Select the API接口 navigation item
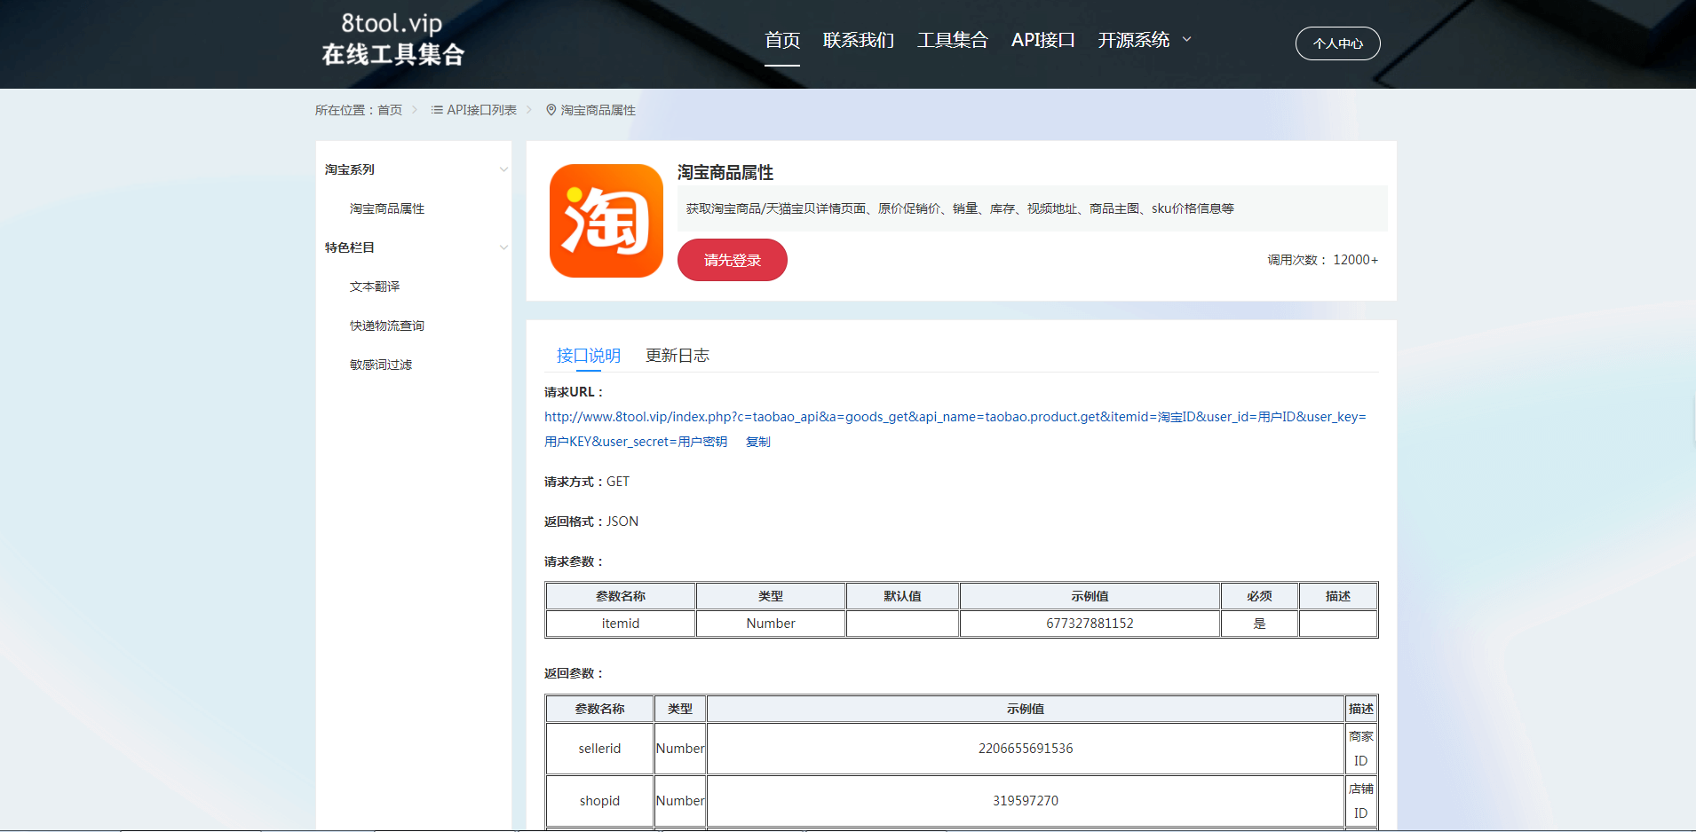Image resolution: width=1696 pixels, height=832 pixels. (1042, 40)
